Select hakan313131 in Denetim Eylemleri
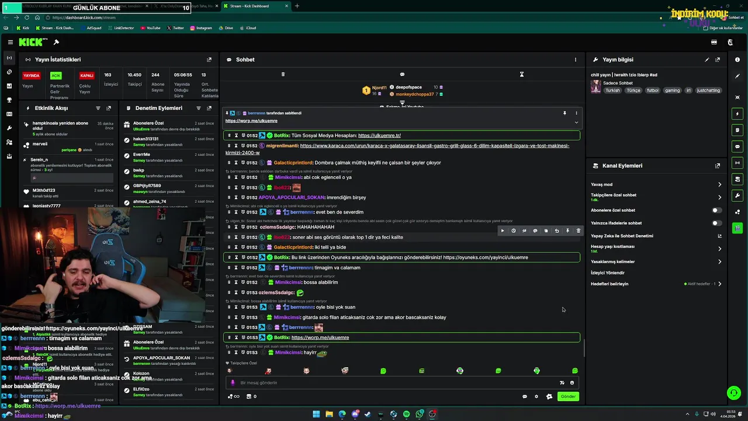Screen dimensions: 748x421 [x=146, y=139]
